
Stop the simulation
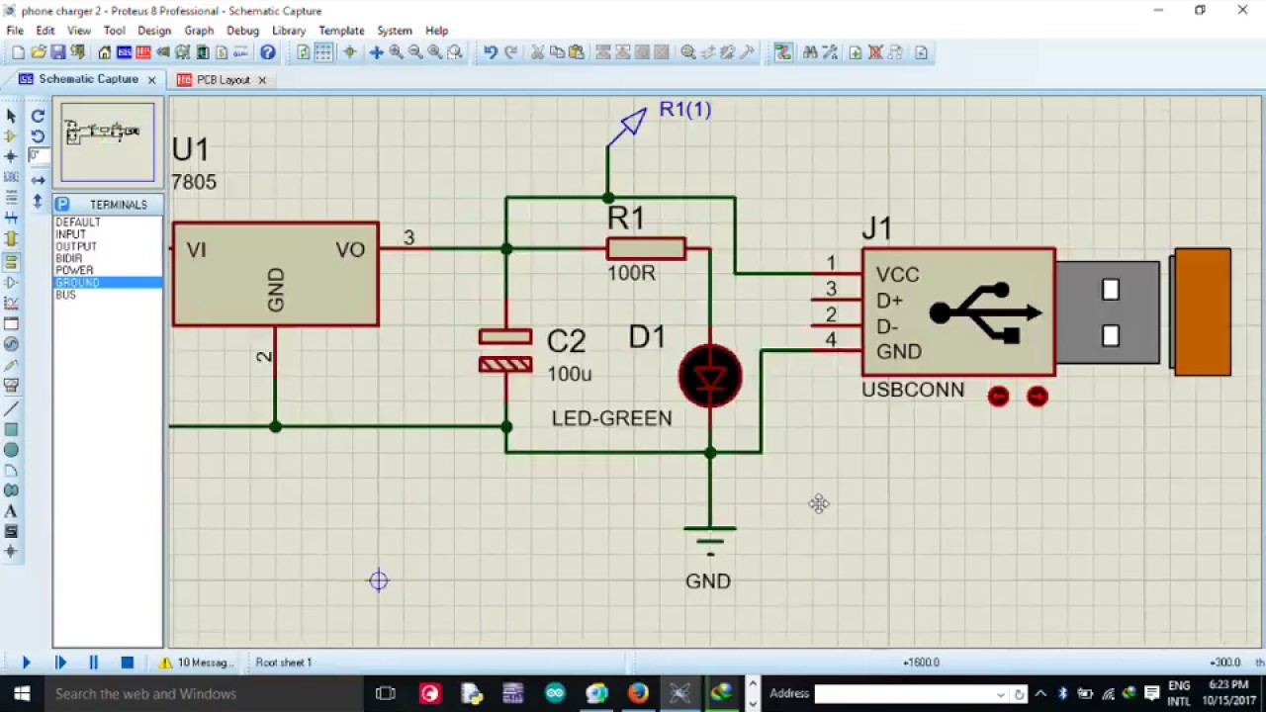click(x=127, y=663)
